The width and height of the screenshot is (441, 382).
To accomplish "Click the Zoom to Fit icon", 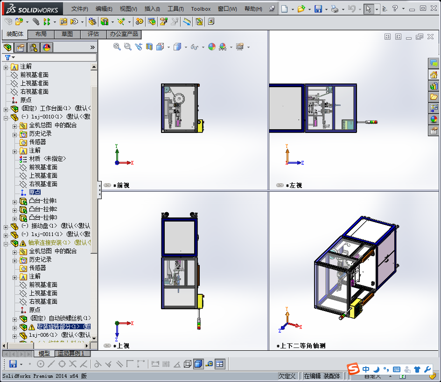I will (117, 47).
